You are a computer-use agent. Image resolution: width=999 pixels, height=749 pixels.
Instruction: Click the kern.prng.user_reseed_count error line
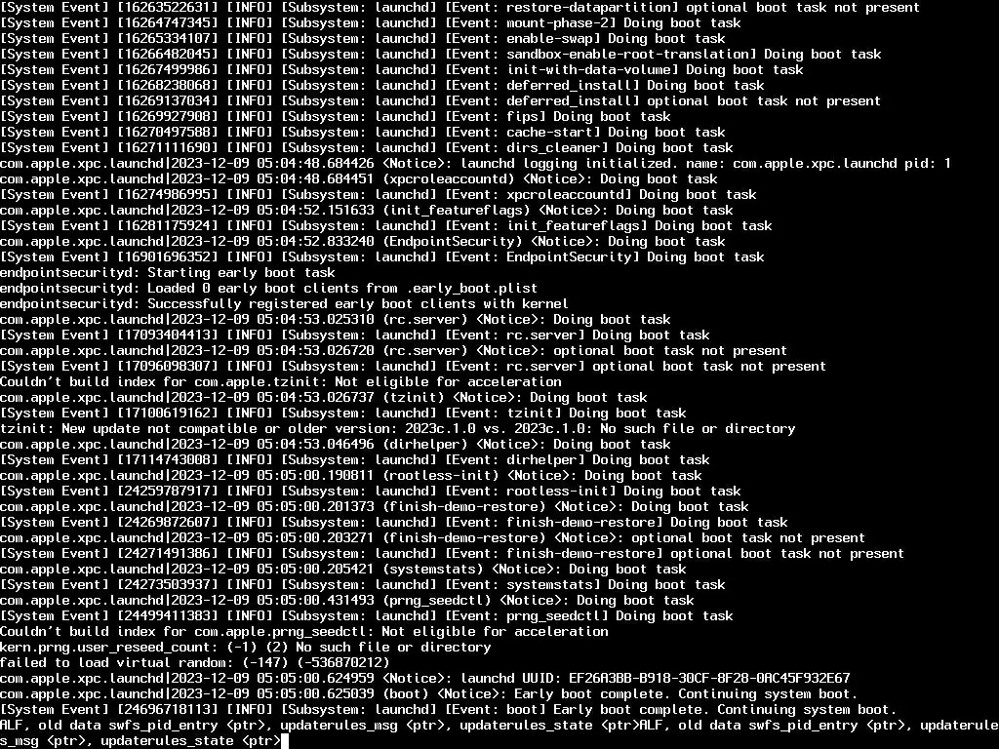pos(245,648)
